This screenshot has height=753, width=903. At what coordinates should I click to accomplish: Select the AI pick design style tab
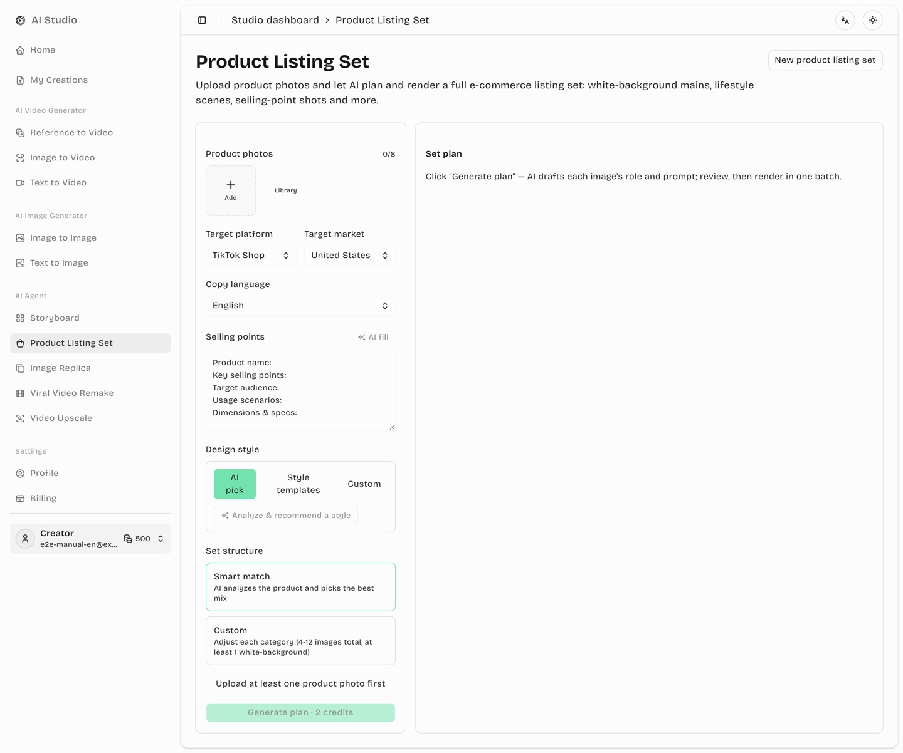coord(235,484)
